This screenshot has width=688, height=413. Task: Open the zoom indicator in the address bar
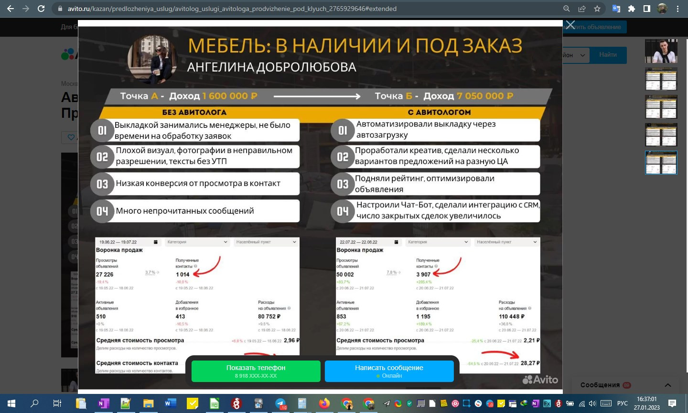point(566,9)
